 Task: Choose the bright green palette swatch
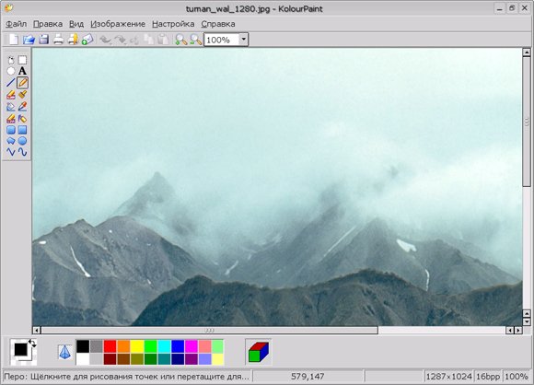coord(150,346)
